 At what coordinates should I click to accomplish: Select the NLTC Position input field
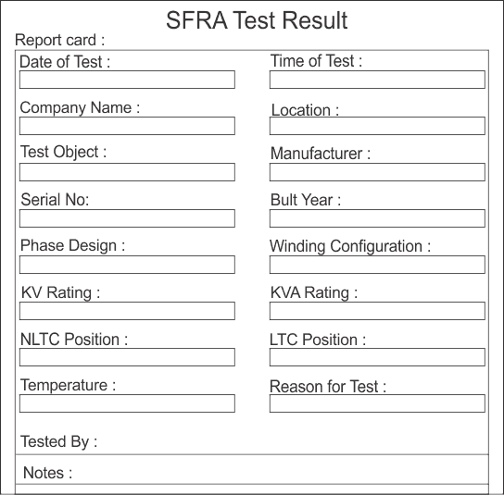click(127, 357)
